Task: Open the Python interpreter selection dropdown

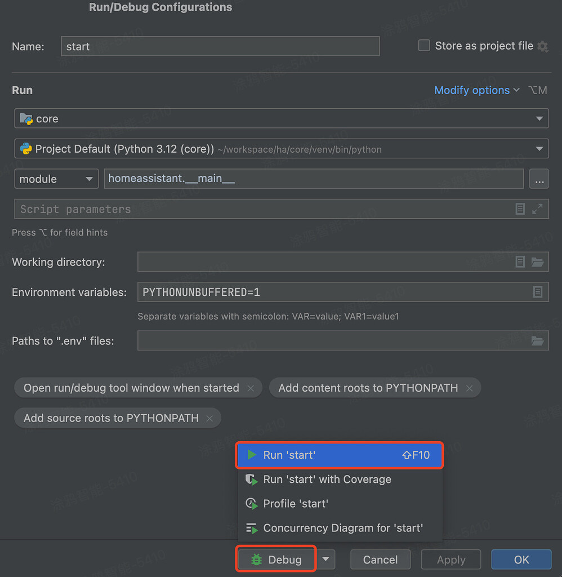Action: [539, 149]
